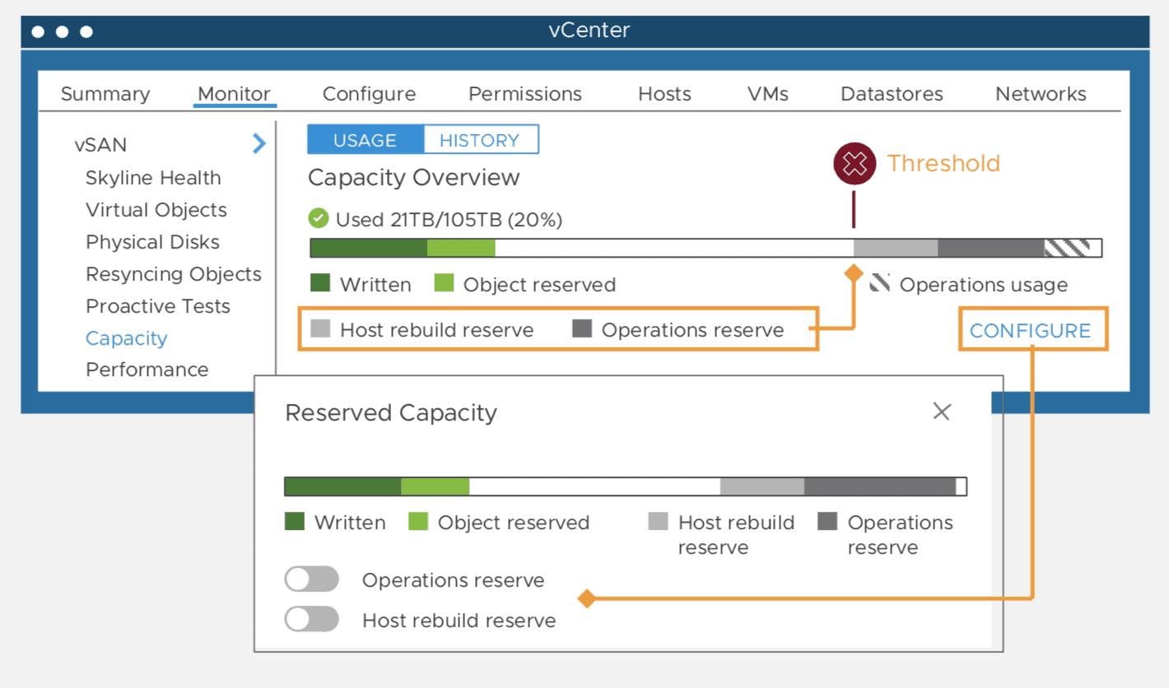Switch to the Monitor tab

pos(235,94)
